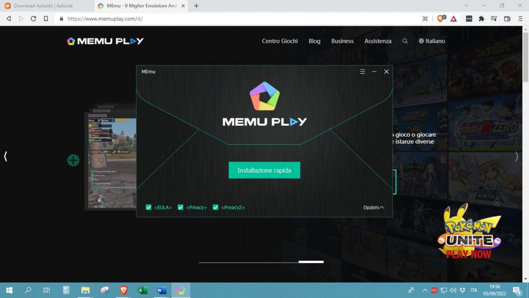The image size is (529, 298).
Task: Uncheck the EULA checkbox
Action: tap(149, 207)
